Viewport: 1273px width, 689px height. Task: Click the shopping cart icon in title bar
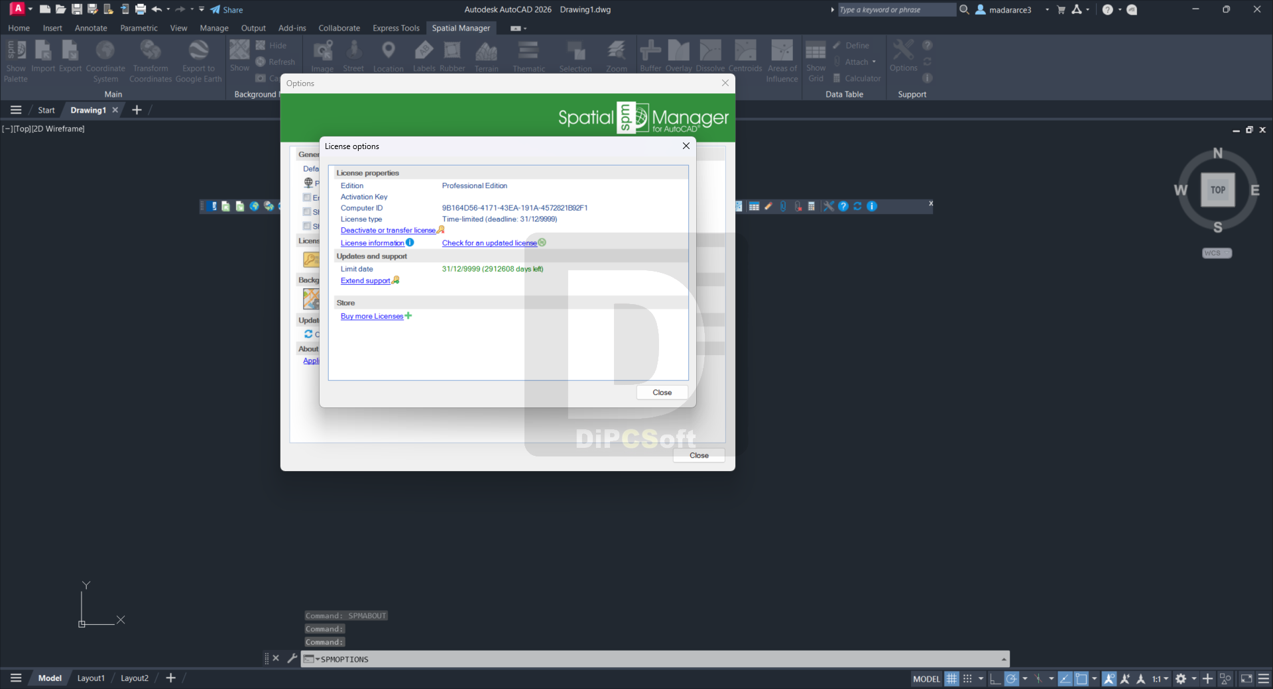click(1061, 9)
